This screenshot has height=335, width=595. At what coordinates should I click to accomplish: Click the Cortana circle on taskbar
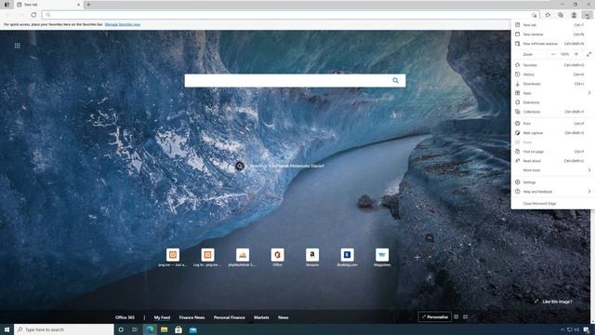121,329
